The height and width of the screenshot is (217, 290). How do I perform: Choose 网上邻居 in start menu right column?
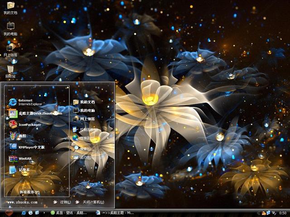point(86,119)
